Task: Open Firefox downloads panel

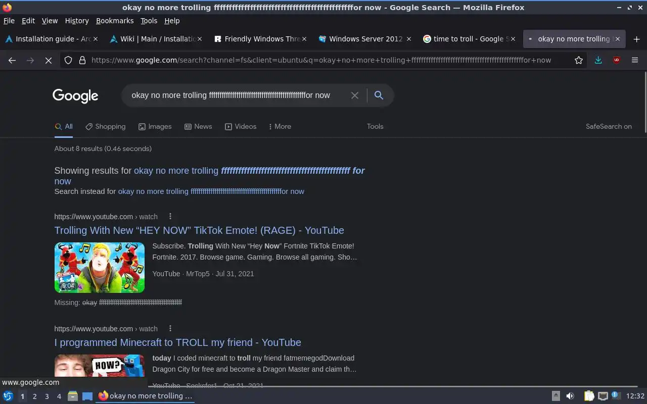Action: coord(598,60)
